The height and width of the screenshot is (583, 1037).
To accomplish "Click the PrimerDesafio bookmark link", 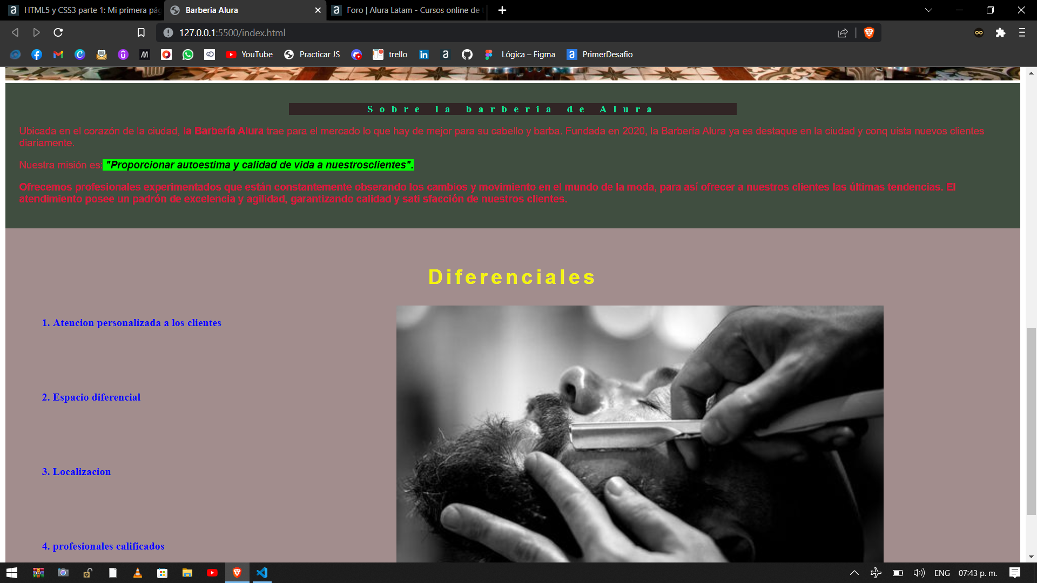I will pyautogui.click(x=601, y=54).
